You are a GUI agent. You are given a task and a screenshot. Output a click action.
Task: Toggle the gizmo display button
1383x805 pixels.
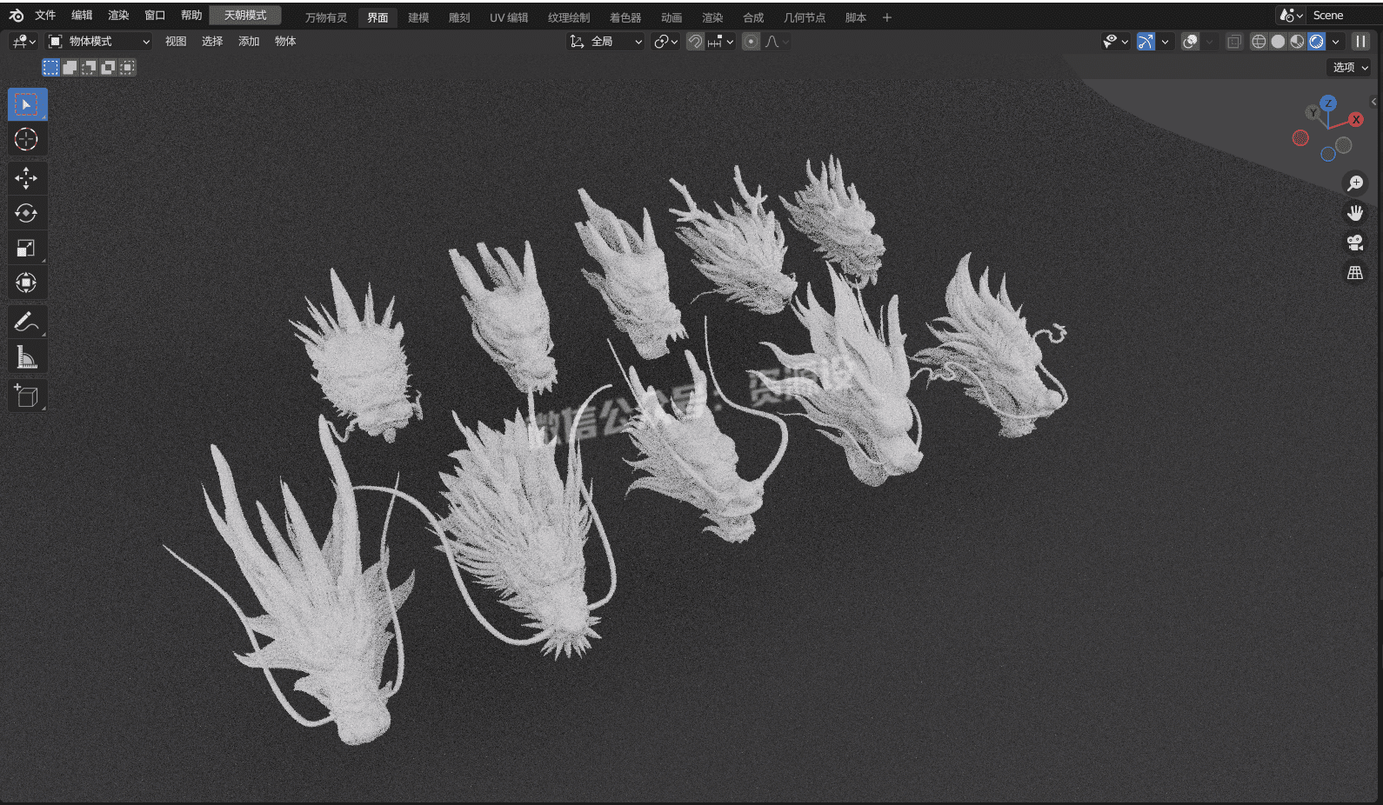tap(1146, 42)
